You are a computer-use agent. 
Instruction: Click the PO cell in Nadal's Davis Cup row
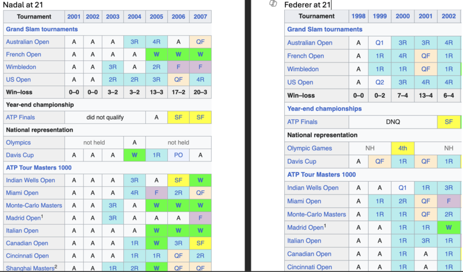pyautogui.click(x=178, y=155)
